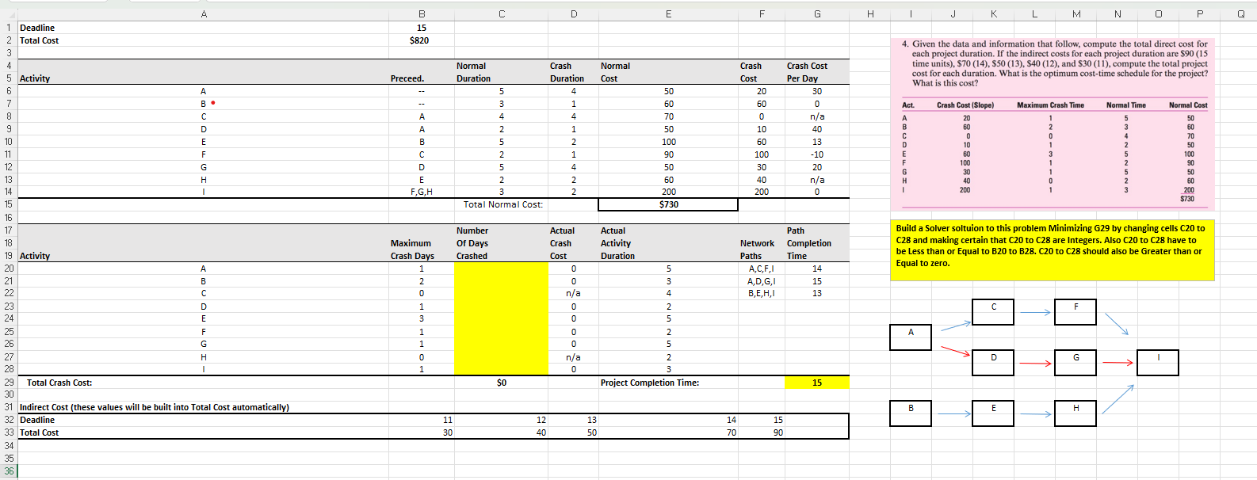Image resolution: width=1257 pixels, height=480 pixels.
Task: Click node box H in network diagram
Action: 1076,413
